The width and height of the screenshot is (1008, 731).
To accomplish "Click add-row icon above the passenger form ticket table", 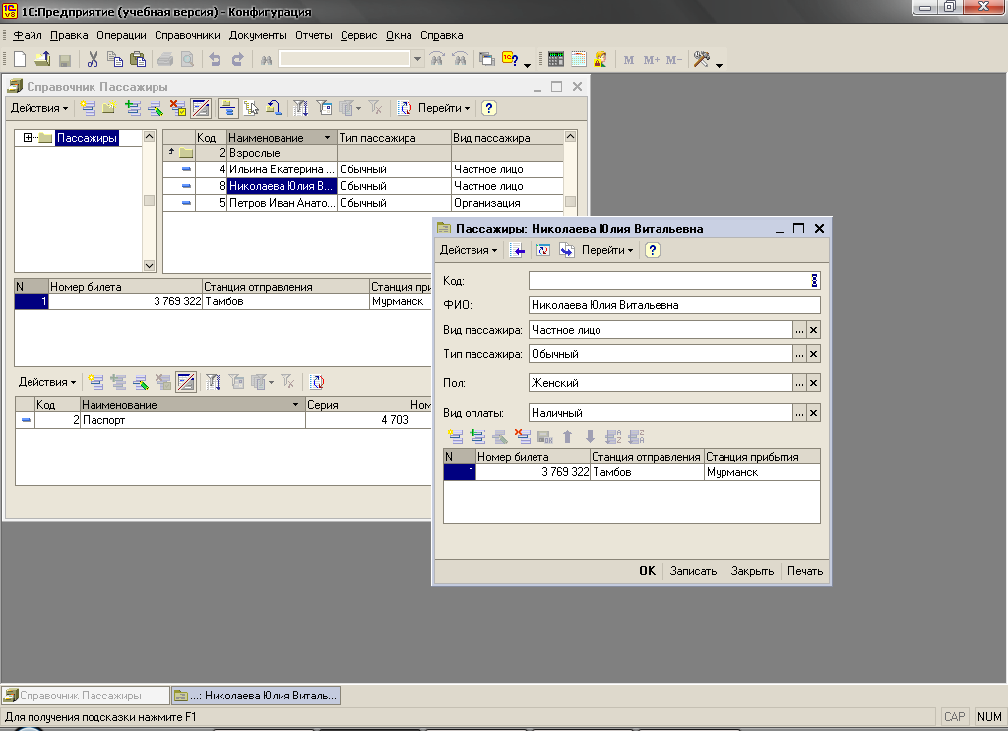I will (455, 437).
